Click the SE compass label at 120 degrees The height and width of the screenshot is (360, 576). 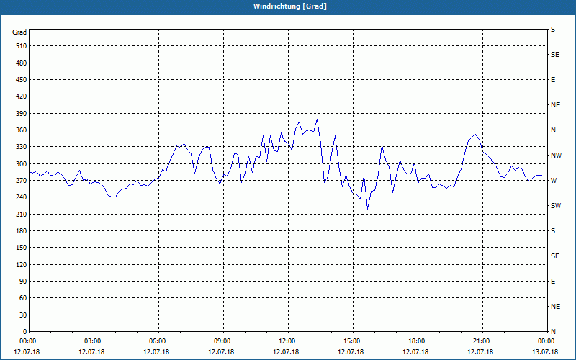click(555, 256)
